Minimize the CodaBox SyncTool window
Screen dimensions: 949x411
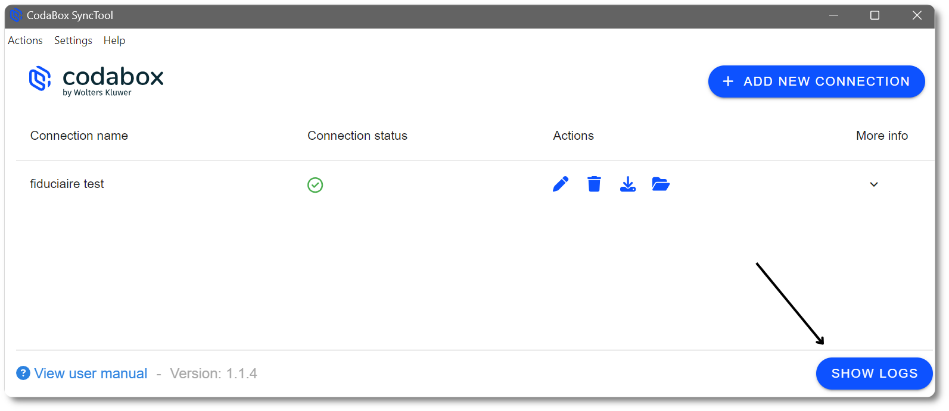[833, 15]
